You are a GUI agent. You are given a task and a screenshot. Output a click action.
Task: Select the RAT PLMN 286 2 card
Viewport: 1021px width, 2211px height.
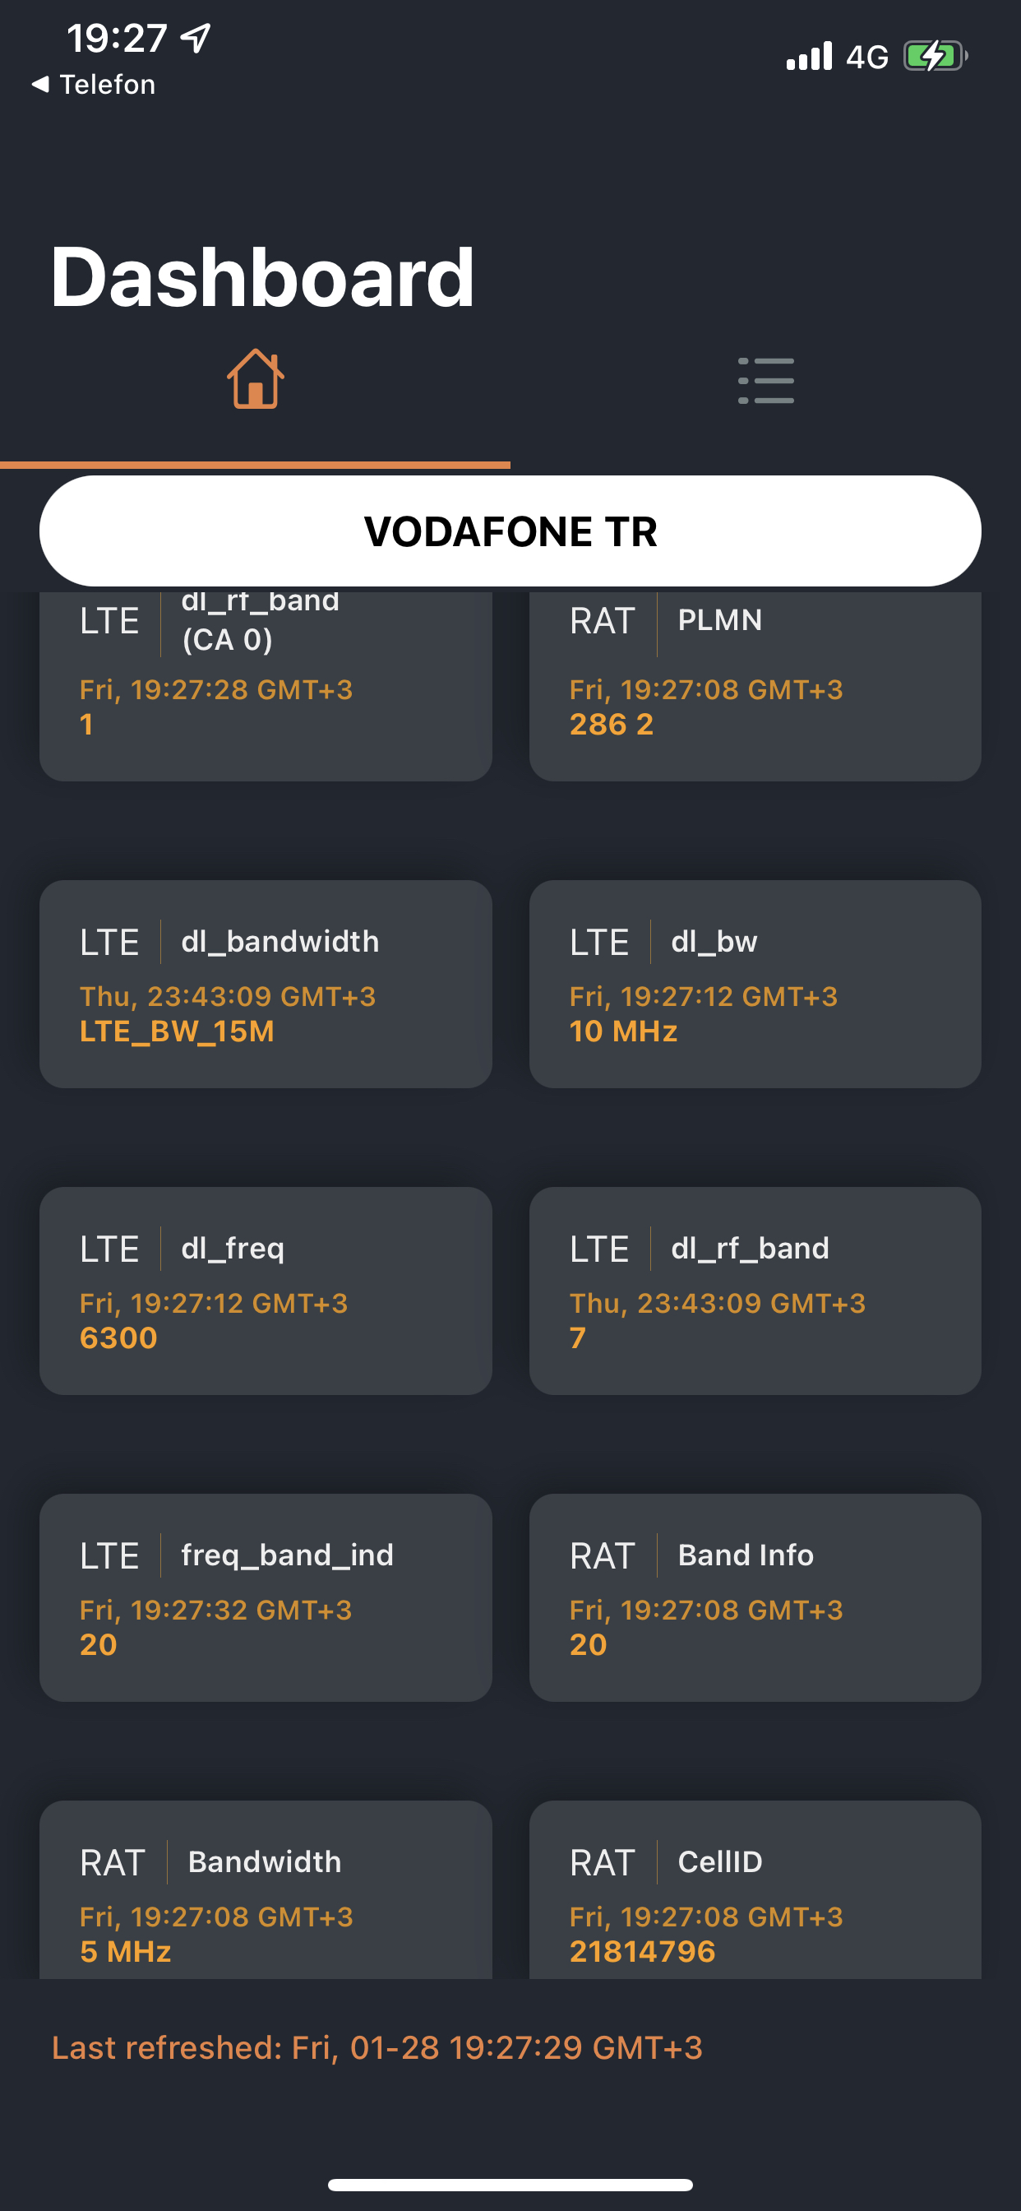tap(754, 686)
